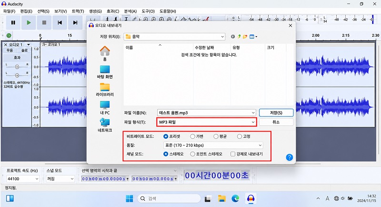
Task: Open the 파일(F) menu
Action: tap(9, 11)
